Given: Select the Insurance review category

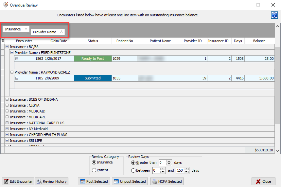Looking at the screenshot, I should click(94, 162).
